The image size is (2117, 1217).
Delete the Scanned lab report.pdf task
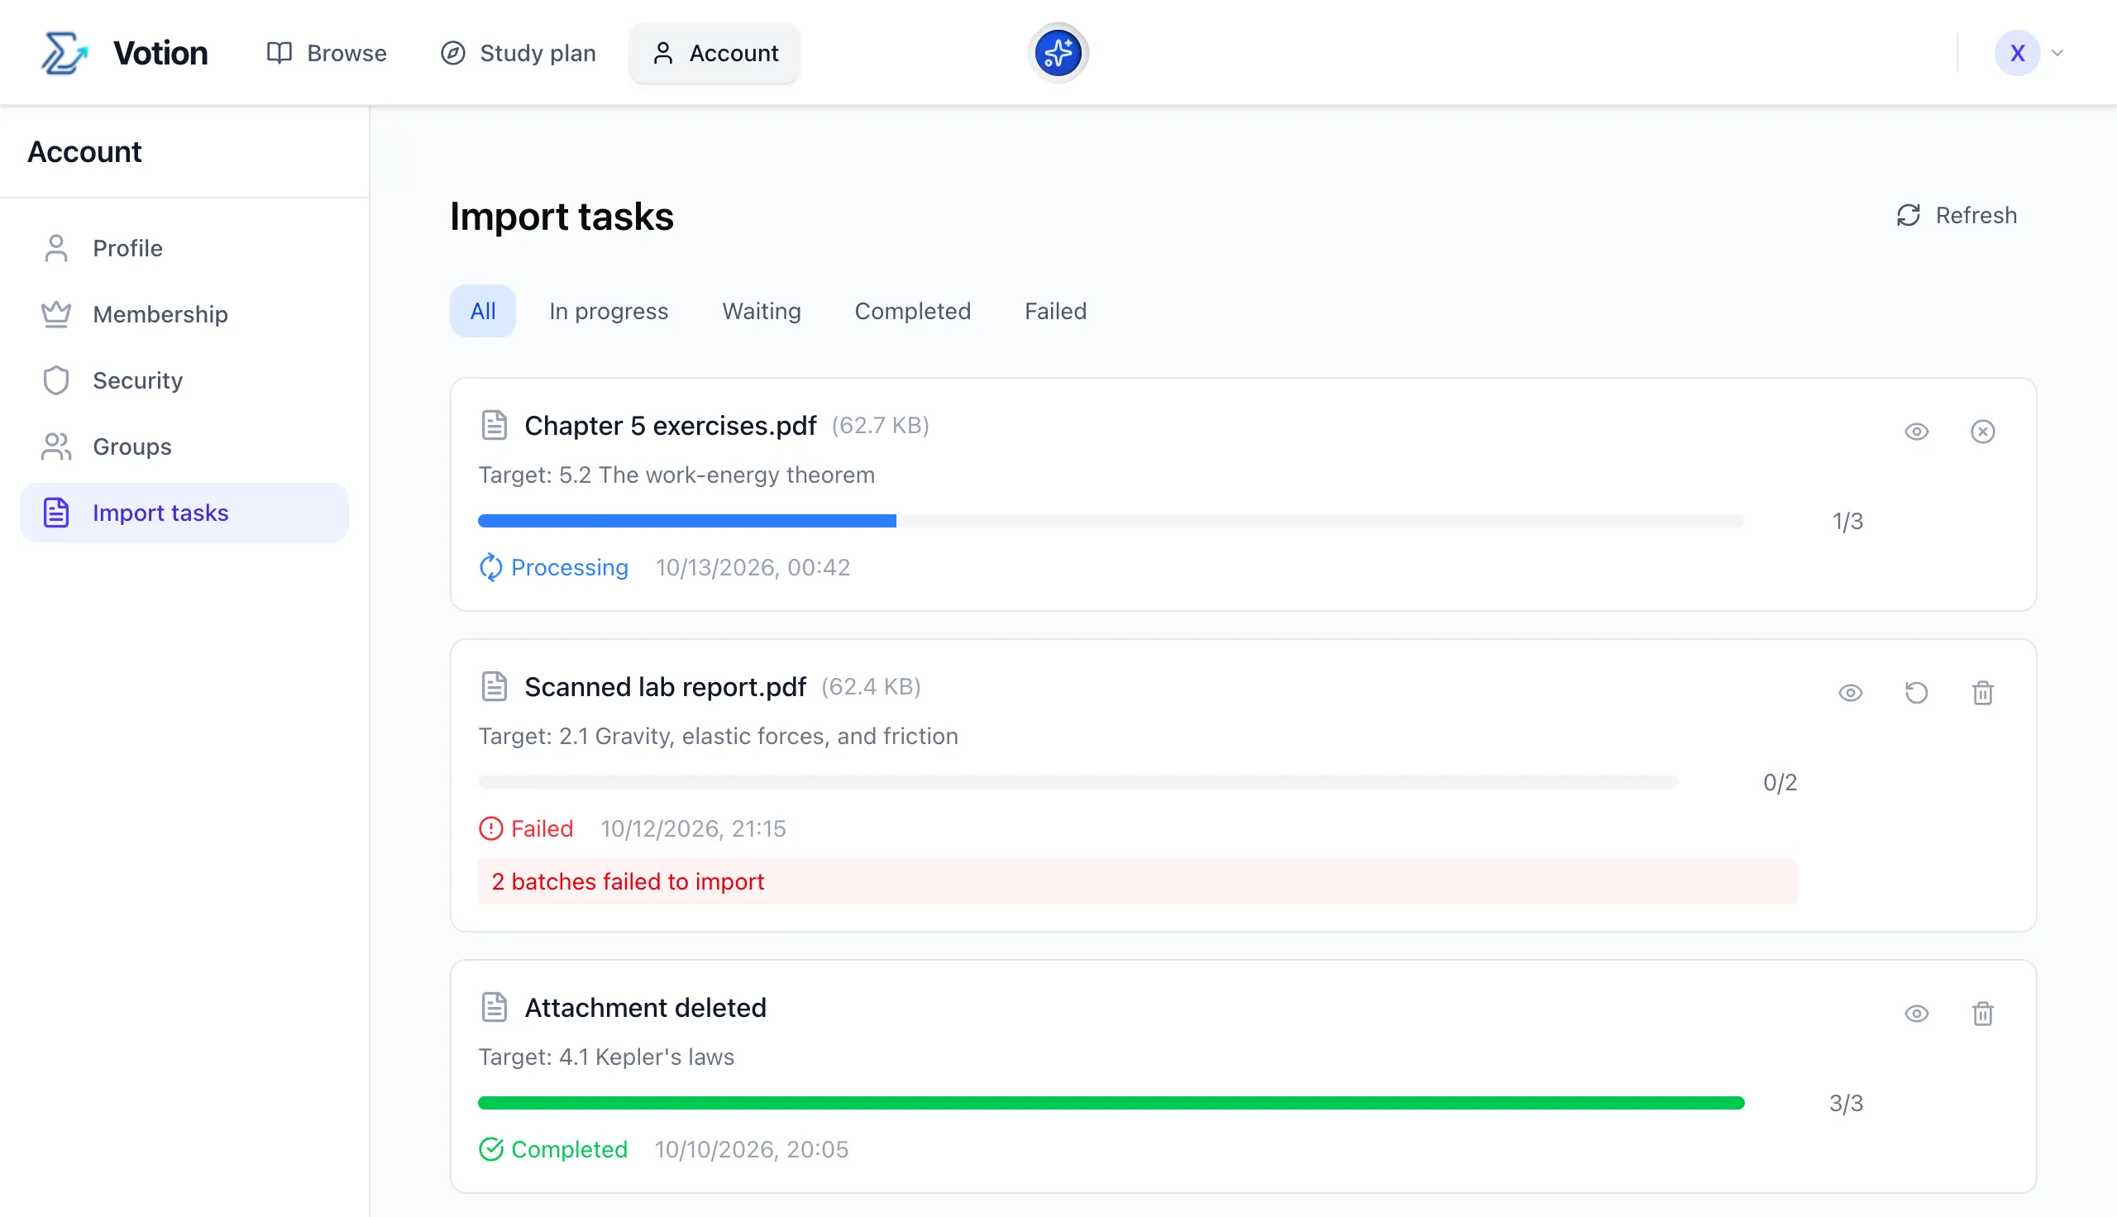coord(1982,693)
